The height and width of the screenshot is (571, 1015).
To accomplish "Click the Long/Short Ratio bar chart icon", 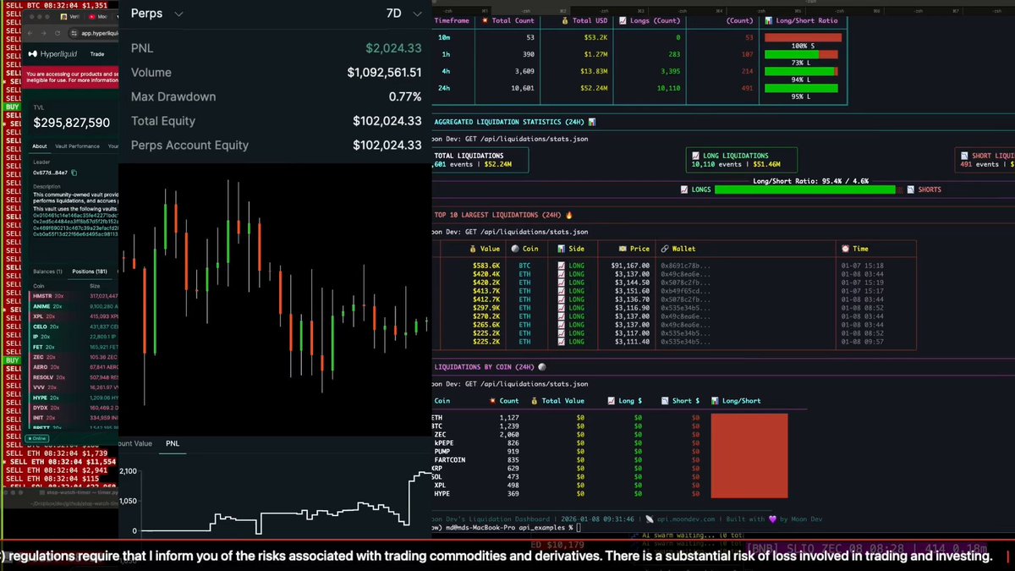I will coord(768,19).
